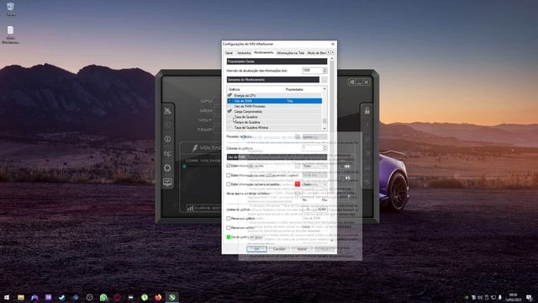The height and width of the screenshot is (303, 538).
Task: Select the Taxa de Quadros row
Action: coord(274,117)
